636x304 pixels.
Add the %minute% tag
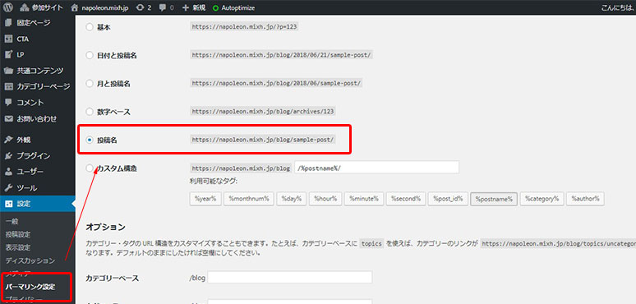[x=364, y=199]
